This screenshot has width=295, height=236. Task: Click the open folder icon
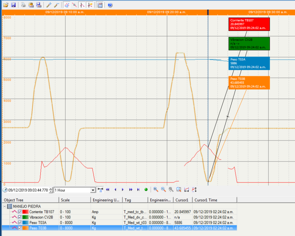pyautogui.click(x=6, y=5)
